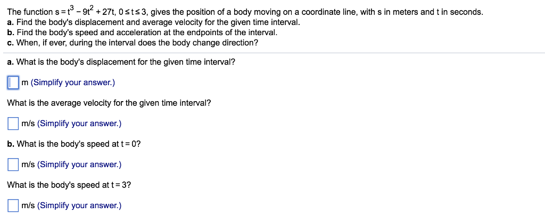Focus the speed at t=0 answer box
The width and height of the screenshot is (545, 214).
pyautogui.click(x=13, y=164)
